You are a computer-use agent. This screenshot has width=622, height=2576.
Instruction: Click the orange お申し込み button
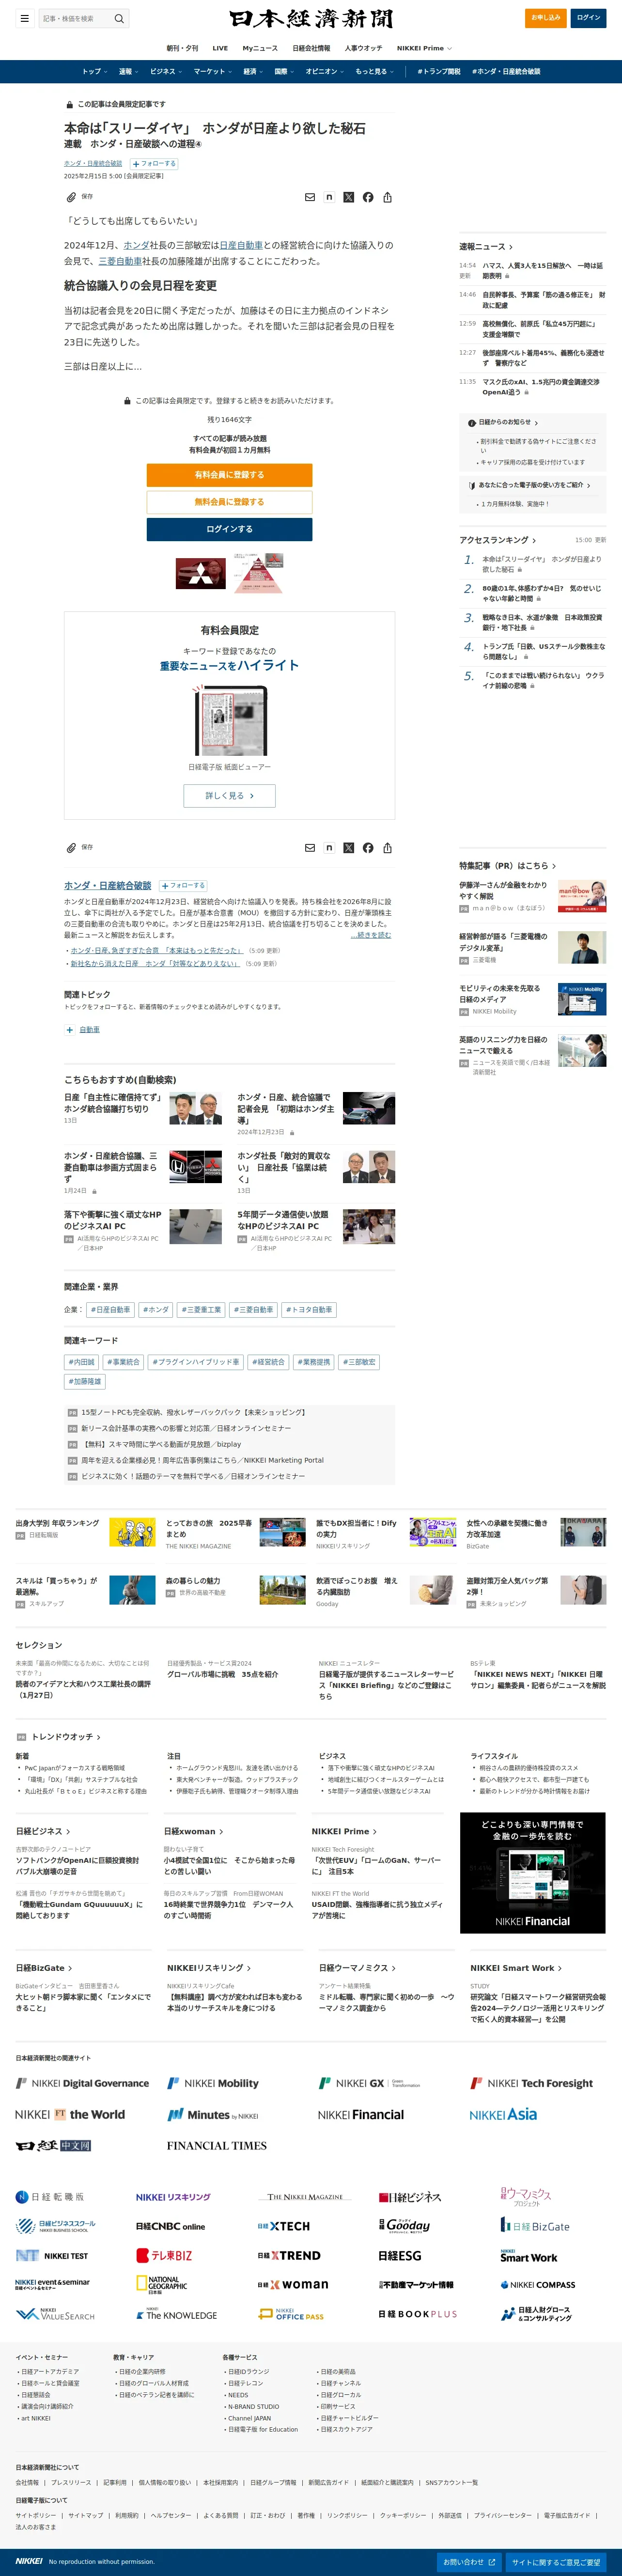[546, 18]
